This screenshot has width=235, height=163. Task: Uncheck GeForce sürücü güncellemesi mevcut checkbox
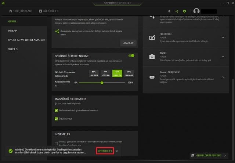[x=56, y=111]
